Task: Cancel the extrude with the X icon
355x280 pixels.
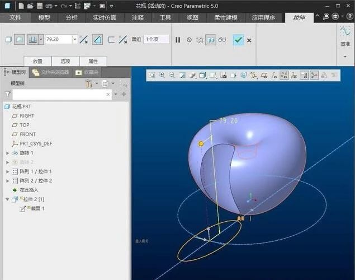Action: (x=249, y=40)
